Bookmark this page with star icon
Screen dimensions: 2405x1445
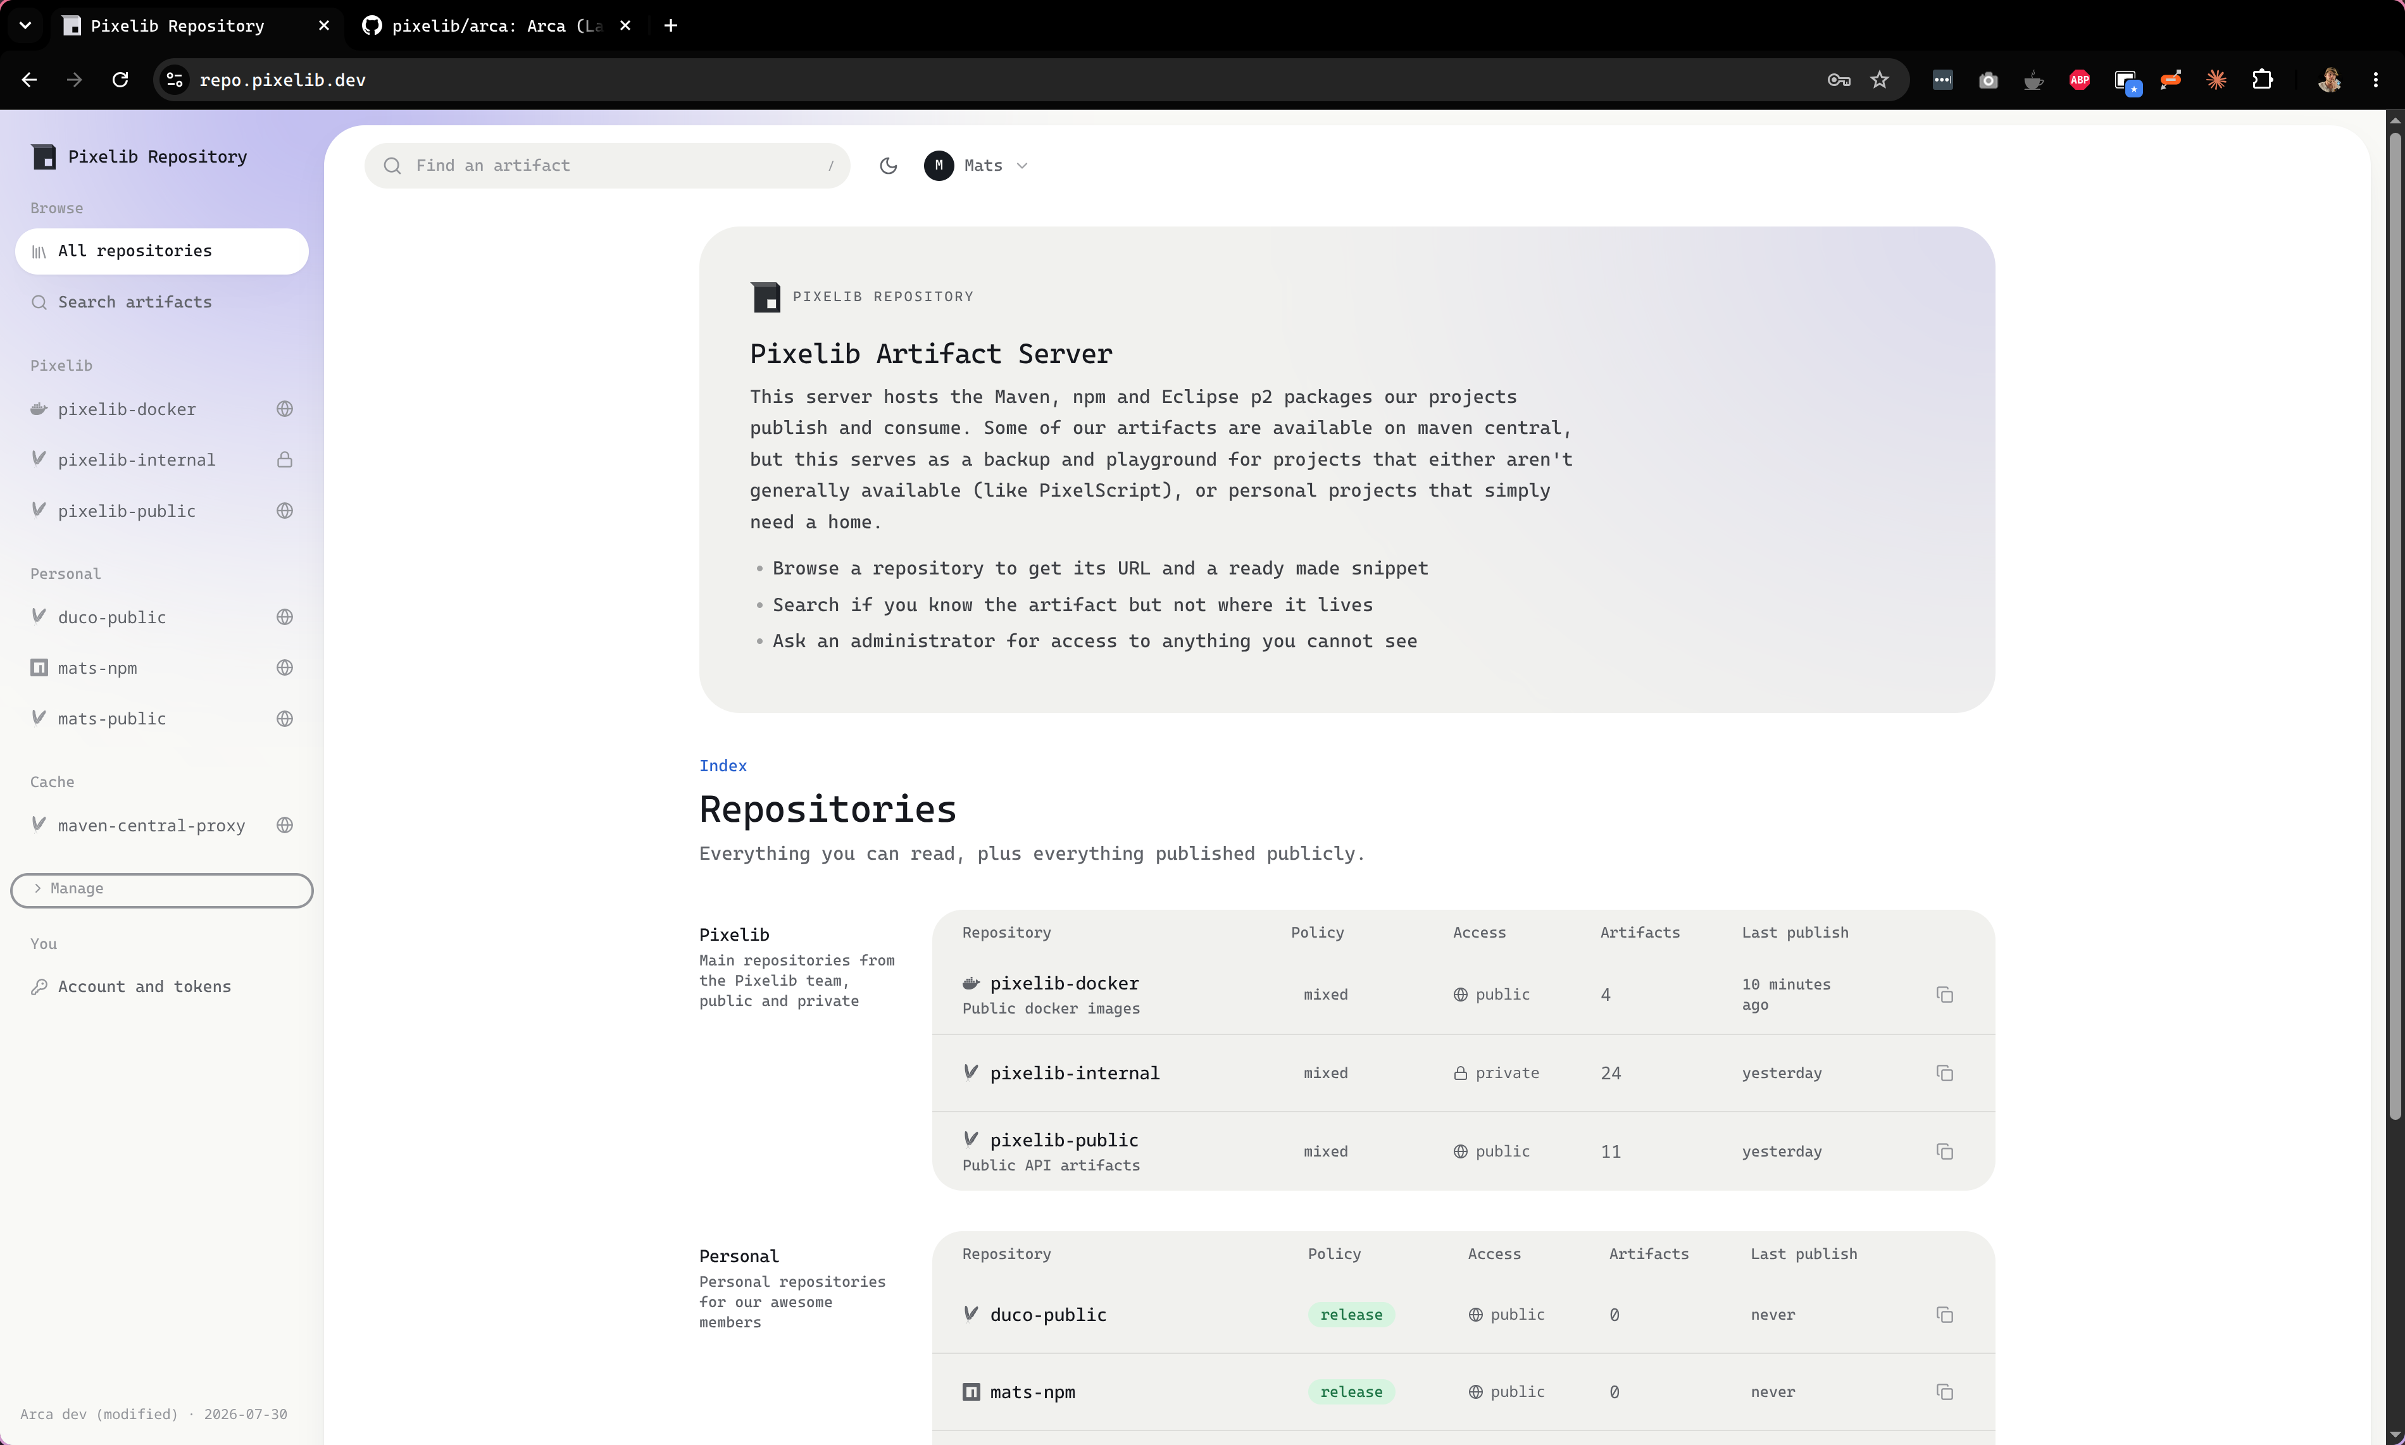pyautogui.click(x=1879, y=80)
